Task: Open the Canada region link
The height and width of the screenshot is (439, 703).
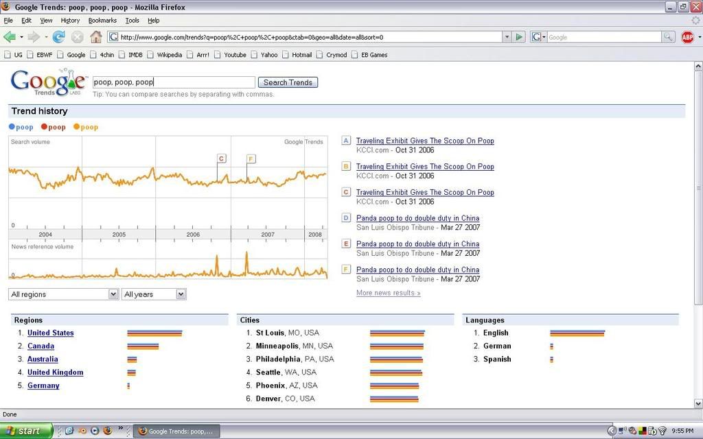Action: click(x=41, y=346)
